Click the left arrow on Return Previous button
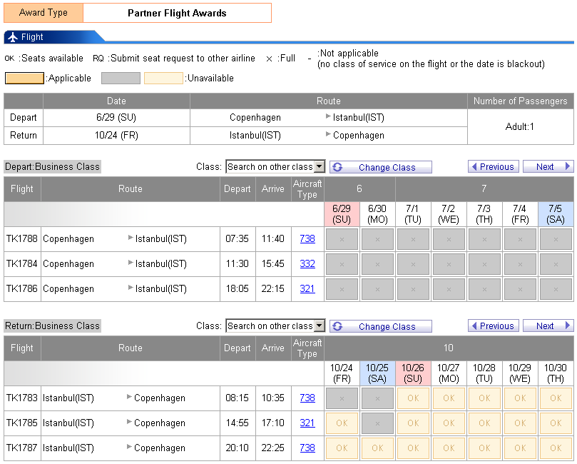Screen dimensions: 577x464 point(474,326)
